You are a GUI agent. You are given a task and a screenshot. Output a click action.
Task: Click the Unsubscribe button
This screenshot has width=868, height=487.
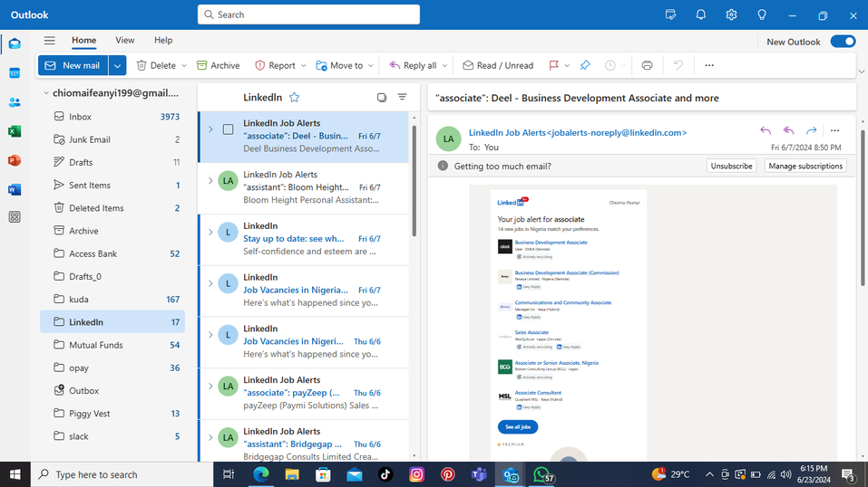731,166
